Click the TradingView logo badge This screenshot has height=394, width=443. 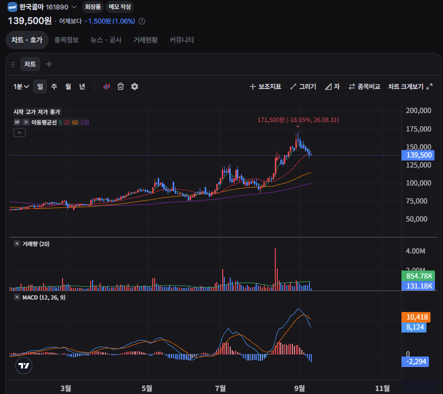24,365
